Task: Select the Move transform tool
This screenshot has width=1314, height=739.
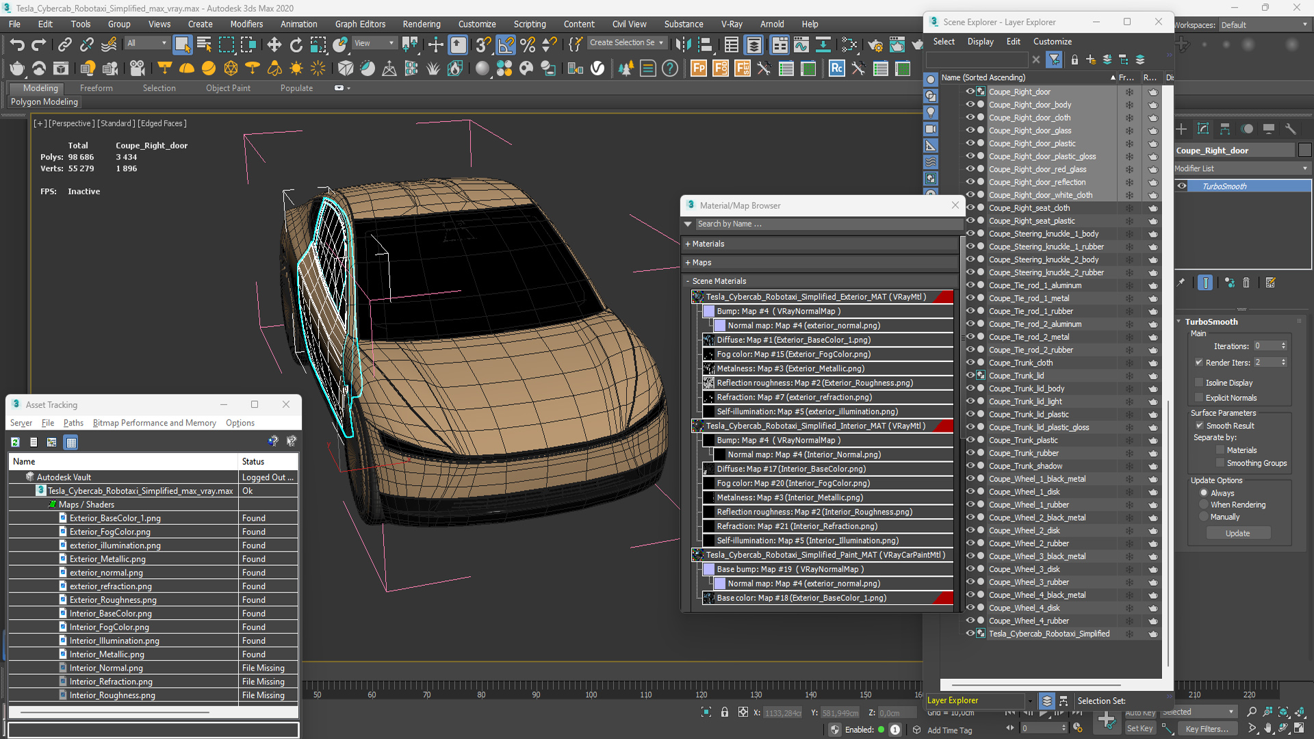Action: coord(274,45)
